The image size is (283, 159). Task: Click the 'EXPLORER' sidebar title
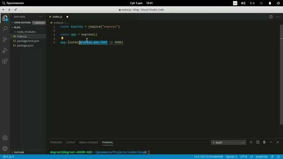[x=19, y=17]
